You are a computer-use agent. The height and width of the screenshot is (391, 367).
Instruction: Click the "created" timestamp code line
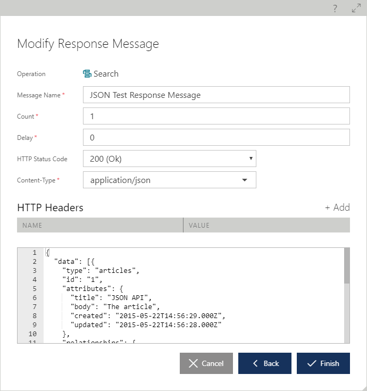[x=148, y=315]
